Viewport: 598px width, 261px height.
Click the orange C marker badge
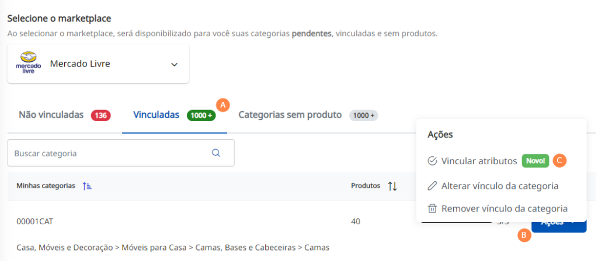click(x=559, y=161)
